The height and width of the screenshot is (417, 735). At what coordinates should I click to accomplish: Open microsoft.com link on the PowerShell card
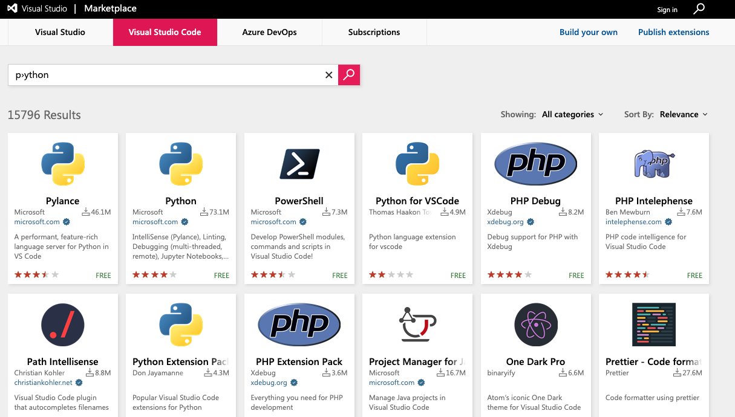(x=273, y=222)
